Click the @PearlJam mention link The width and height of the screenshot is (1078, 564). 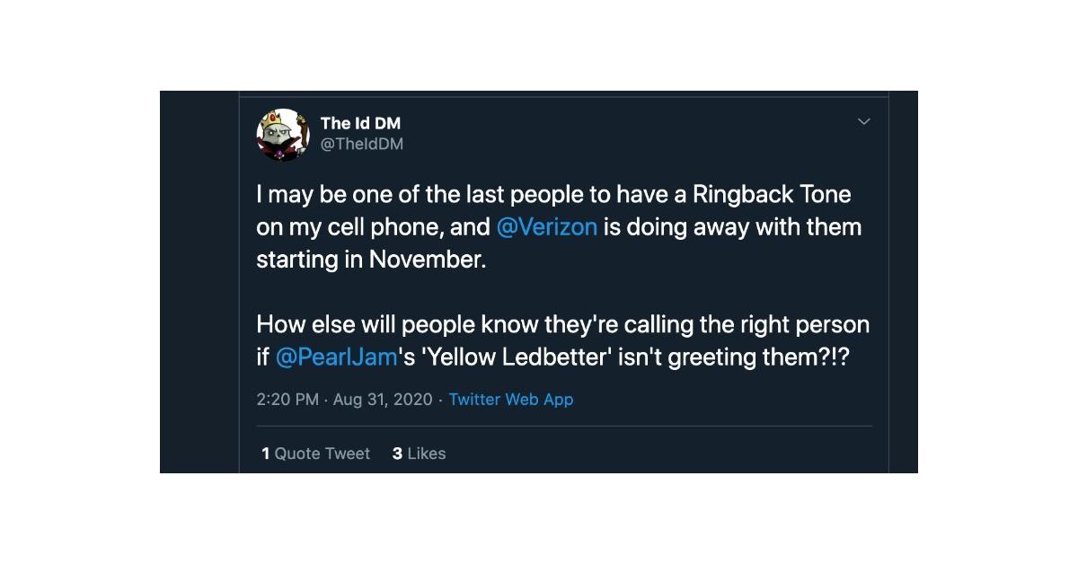click(x=336, y=357)
